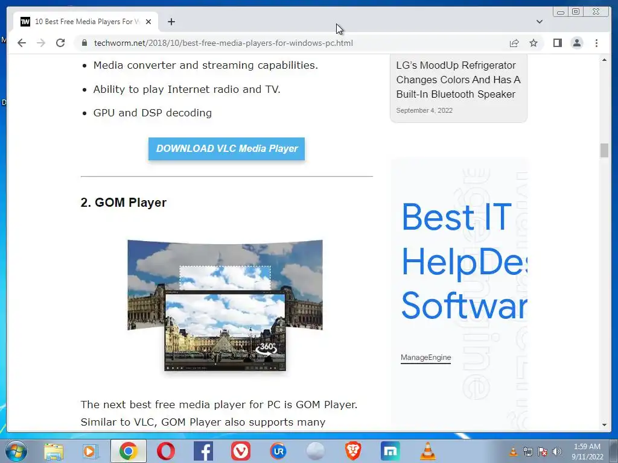
Task: Bookmark this tab with the star
Action: click(x=534, y=43)
